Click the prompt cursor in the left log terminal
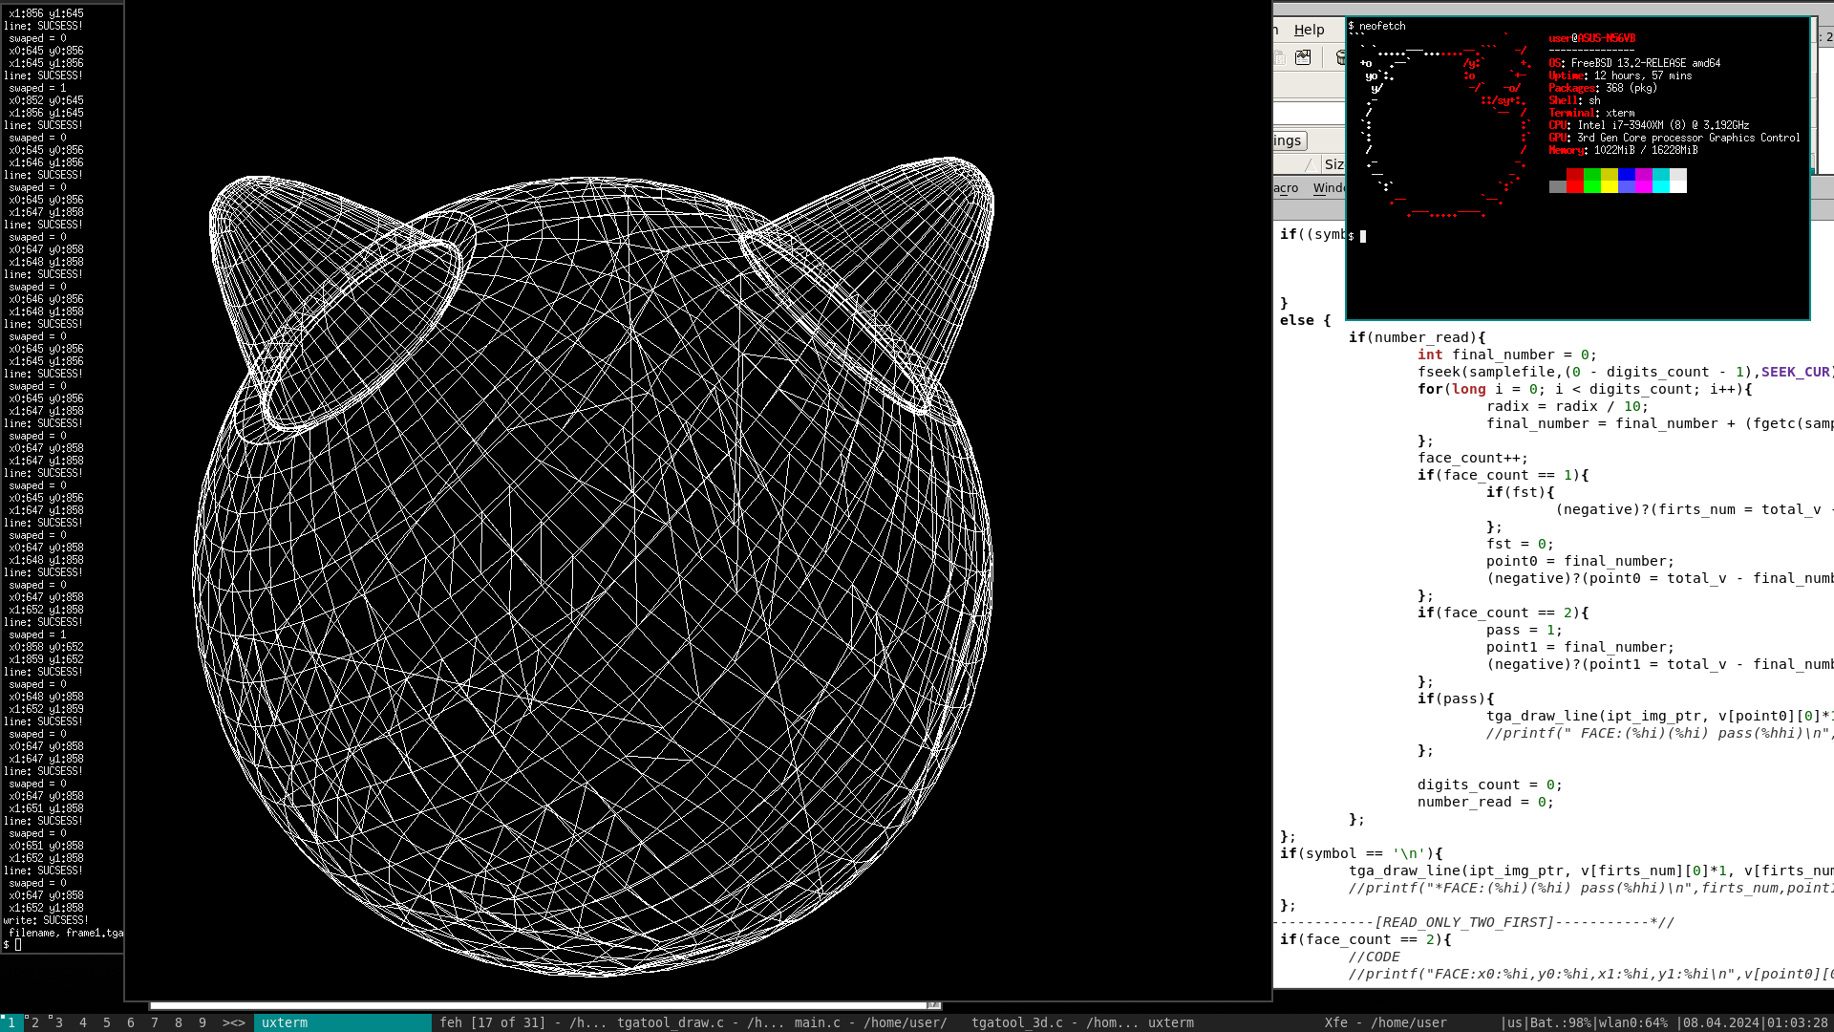The height and width of the screenshot is (1032, 1834). click(17, 945)
